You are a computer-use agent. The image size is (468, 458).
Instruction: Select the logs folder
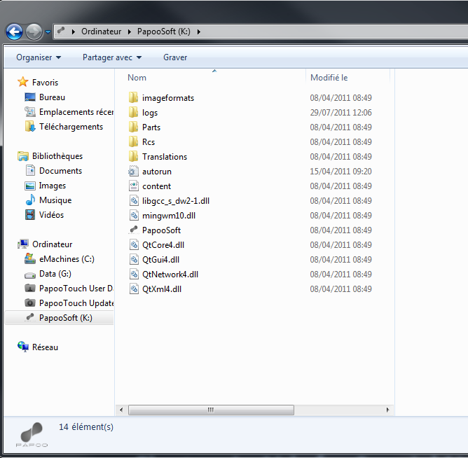pyautogui.click(x=149, y=113)
